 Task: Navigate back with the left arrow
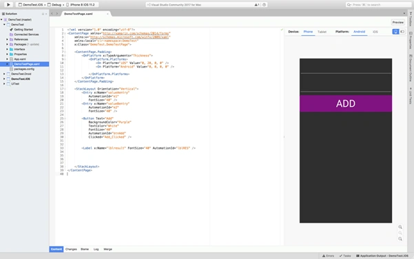pos(52,14)
